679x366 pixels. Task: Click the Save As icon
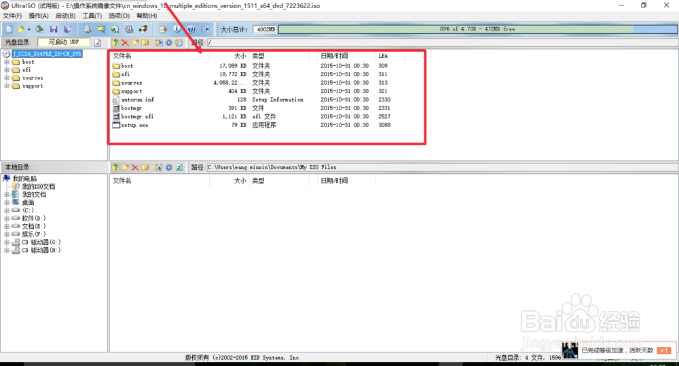tap(67, 29)
